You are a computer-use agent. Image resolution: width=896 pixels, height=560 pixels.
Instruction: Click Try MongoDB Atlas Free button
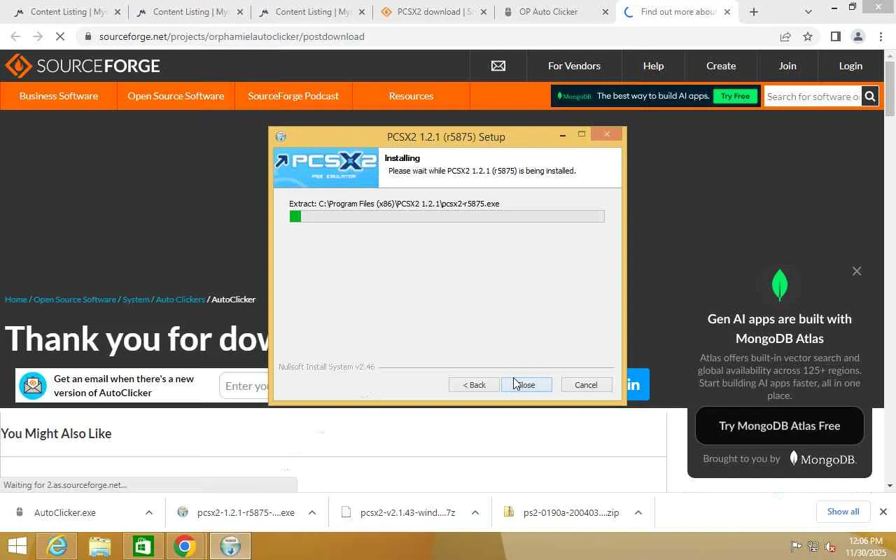[x=780, y=426]
